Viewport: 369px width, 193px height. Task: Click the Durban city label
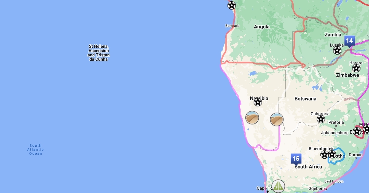click(x=355, y=155)
